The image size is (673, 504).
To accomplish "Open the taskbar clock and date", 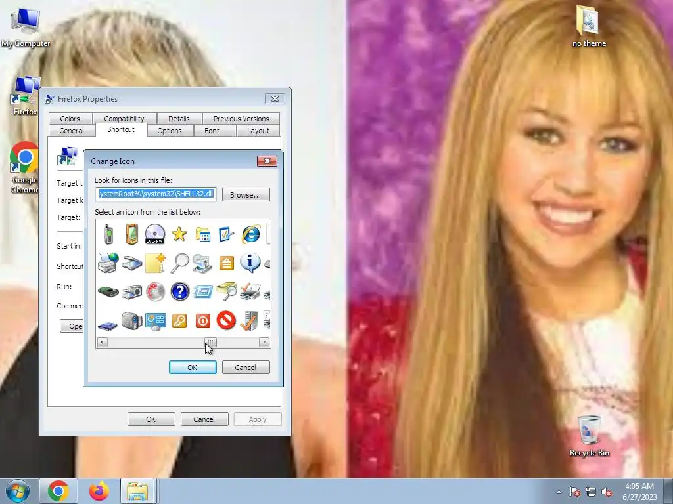I will (x=639, y=492).
